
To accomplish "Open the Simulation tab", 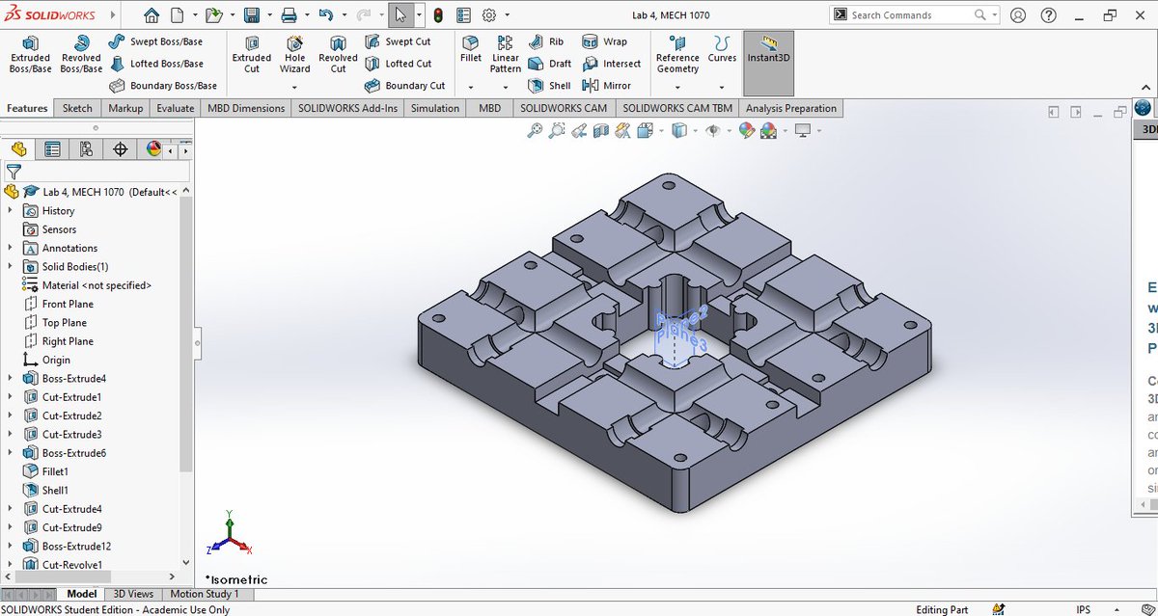I will coord(435,108).
